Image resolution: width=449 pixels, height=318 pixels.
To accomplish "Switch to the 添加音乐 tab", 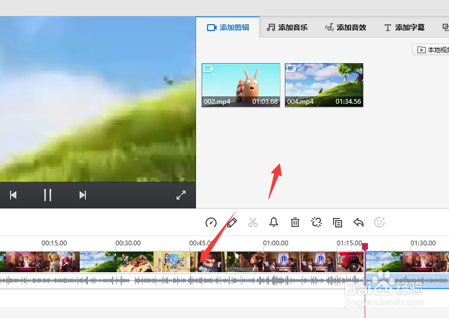I will (287, 27).
